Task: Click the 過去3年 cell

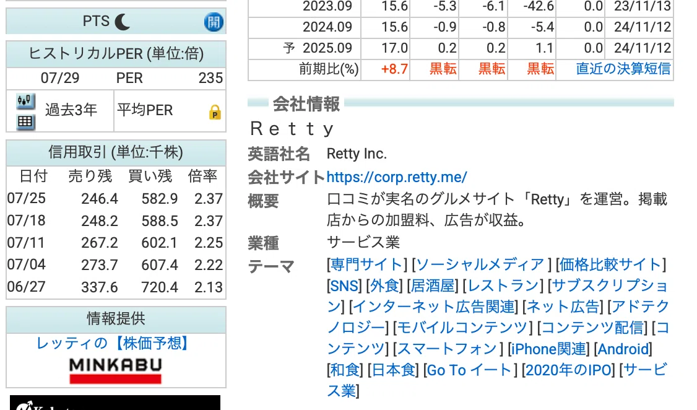Action: [x=71, y=110]
